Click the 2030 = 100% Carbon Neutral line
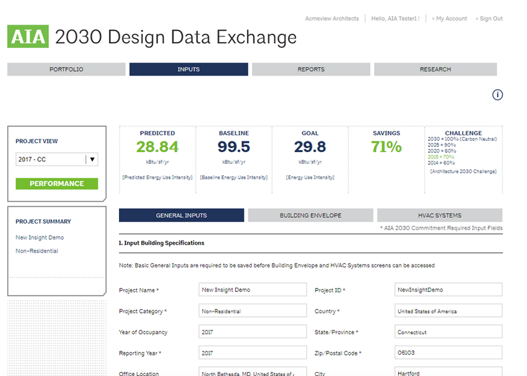 [462, 139]
